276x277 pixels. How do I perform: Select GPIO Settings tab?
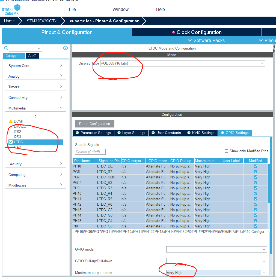click(235, 133)
